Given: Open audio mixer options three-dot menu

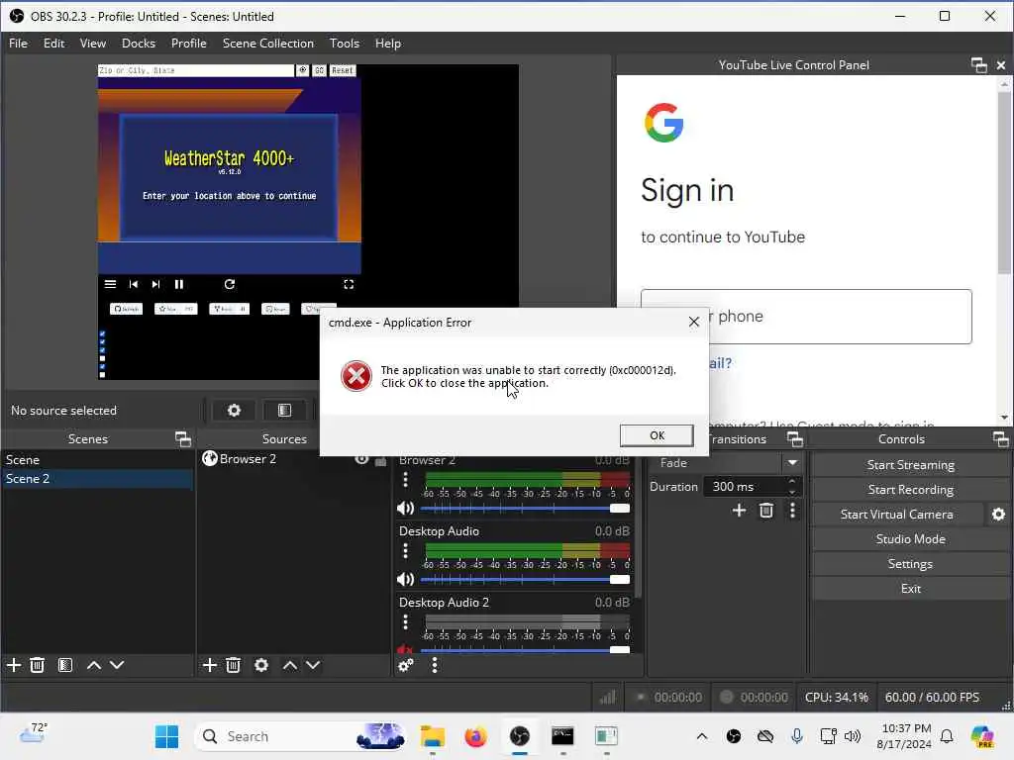Looking at the screenshot, I should [435, 665].
